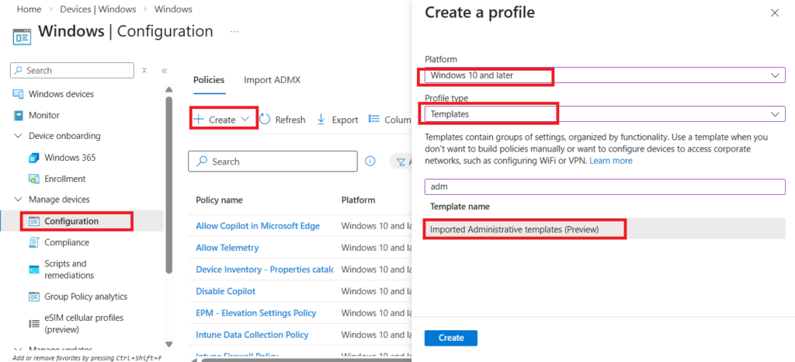The width and height of the screenshot is (795, 362).
Task: Click the Scripts and remediations icon
Action: [34, 270]
